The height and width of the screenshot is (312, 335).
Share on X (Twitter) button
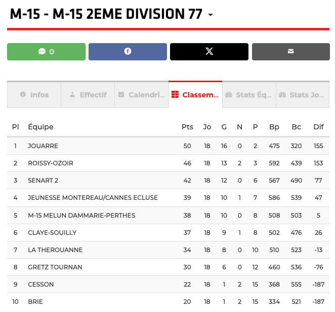pyautogui.click(x=209, y=52)
